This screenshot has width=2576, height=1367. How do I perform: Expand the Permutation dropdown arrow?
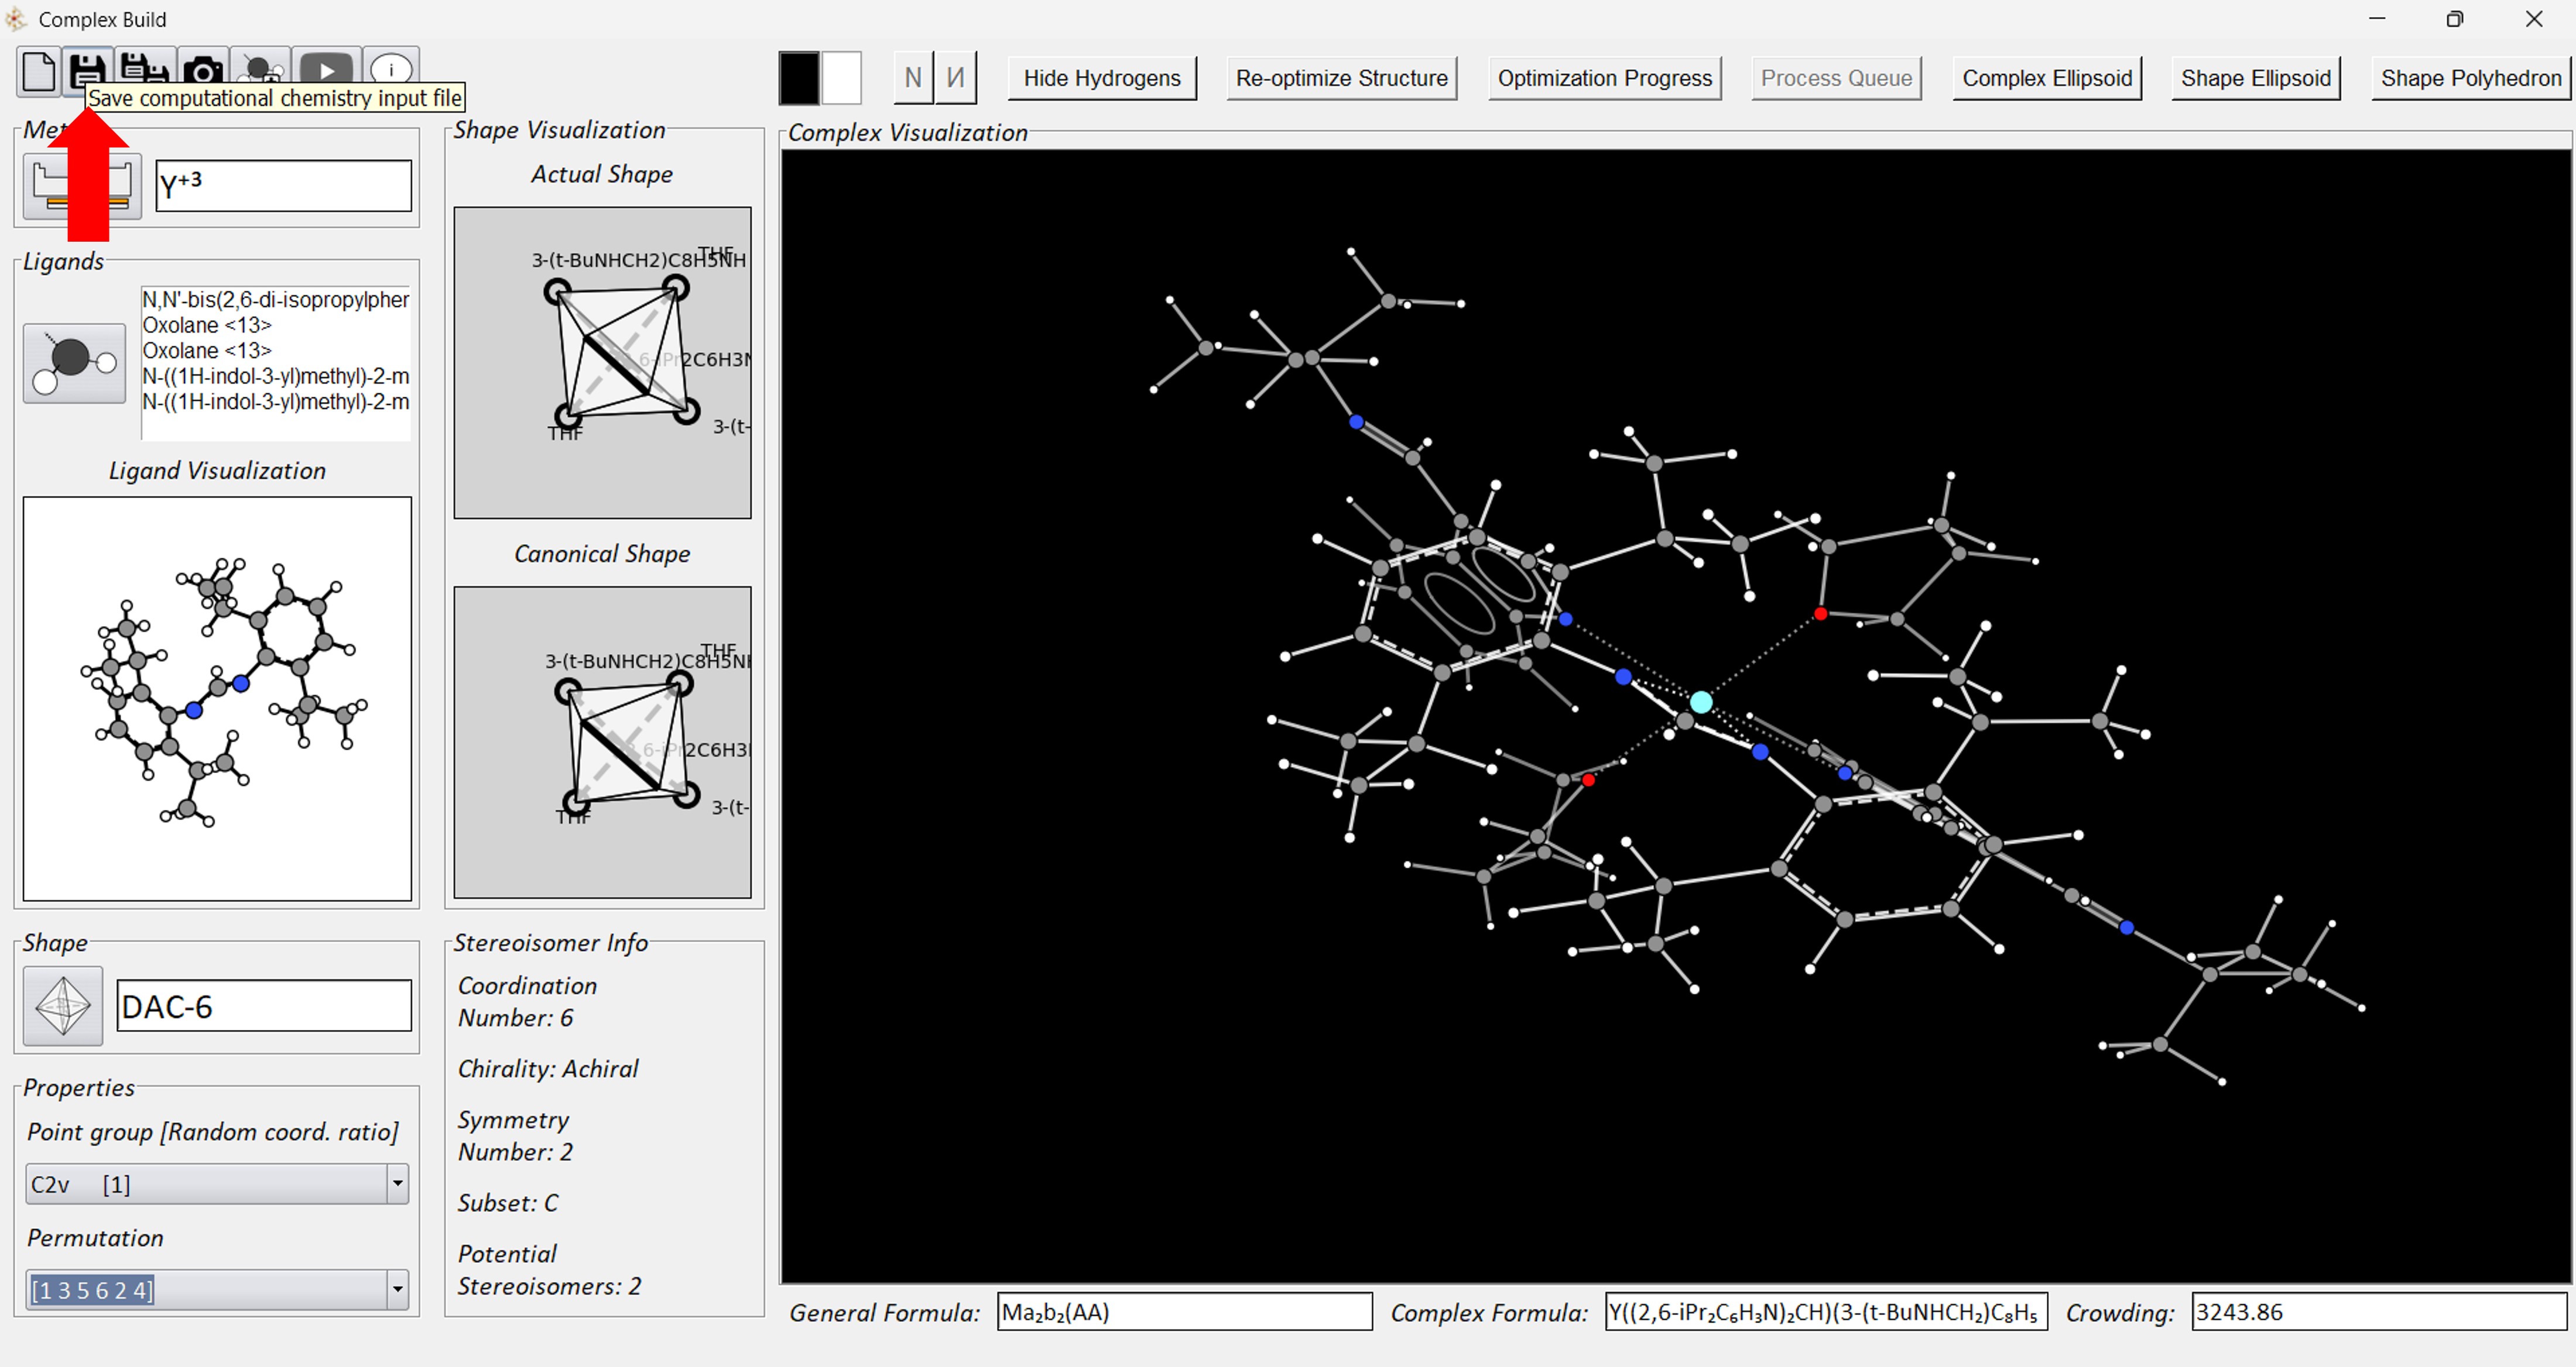click(397, 1289)
